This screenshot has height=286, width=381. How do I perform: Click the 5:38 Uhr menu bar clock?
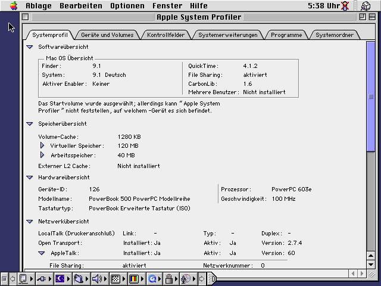[324, 6]
